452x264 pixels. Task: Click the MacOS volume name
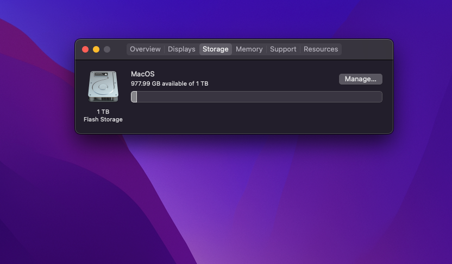coord(143,74)
